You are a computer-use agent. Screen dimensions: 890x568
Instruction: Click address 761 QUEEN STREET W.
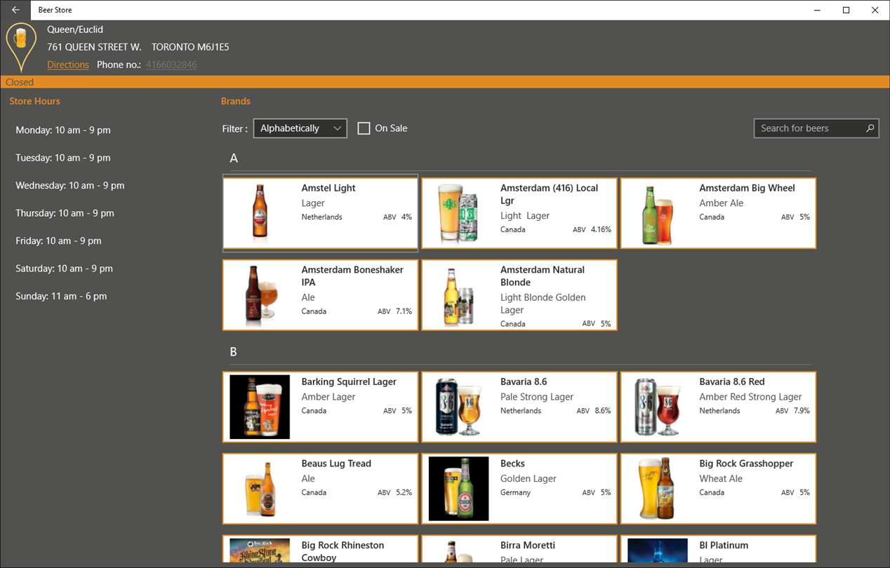click(94, 47)
